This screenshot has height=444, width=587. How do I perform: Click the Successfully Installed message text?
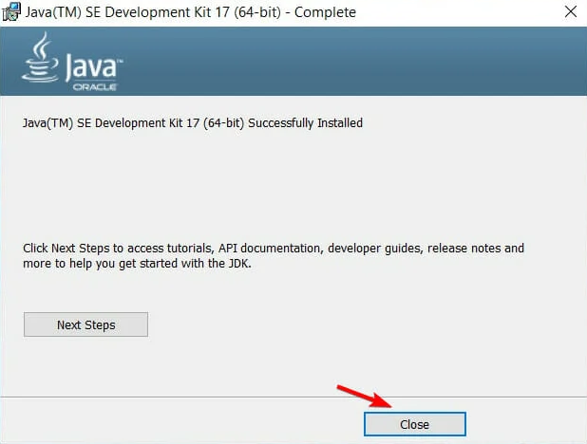[x=193, y=123]
